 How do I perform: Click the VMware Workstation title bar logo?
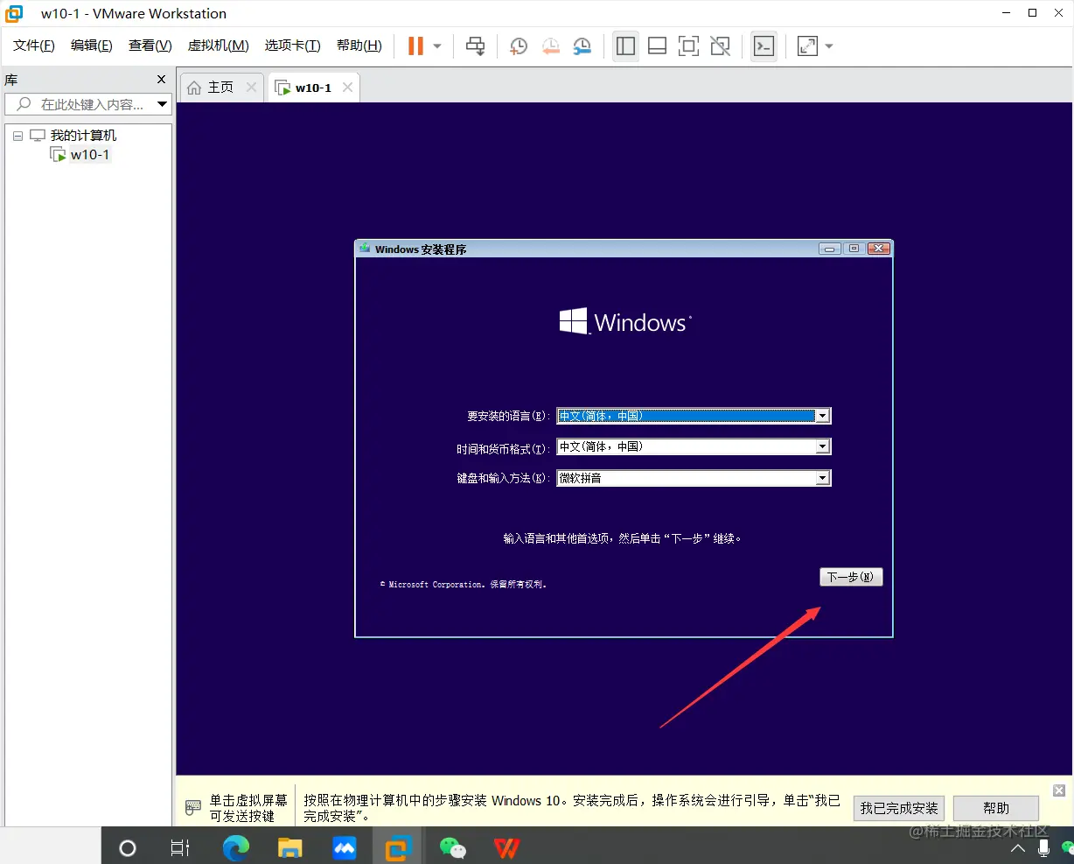coord(14,13)
